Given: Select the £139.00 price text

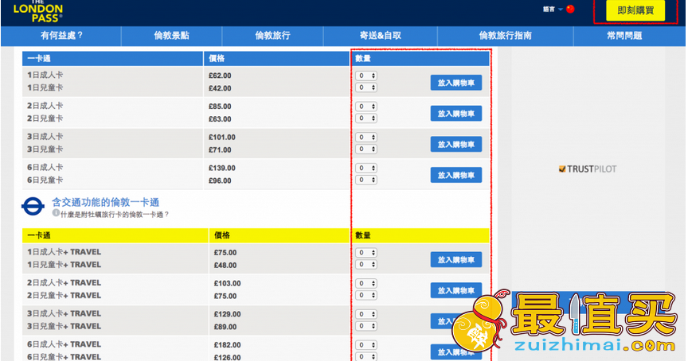Looking at the screenshot, I should coord(222,169).
